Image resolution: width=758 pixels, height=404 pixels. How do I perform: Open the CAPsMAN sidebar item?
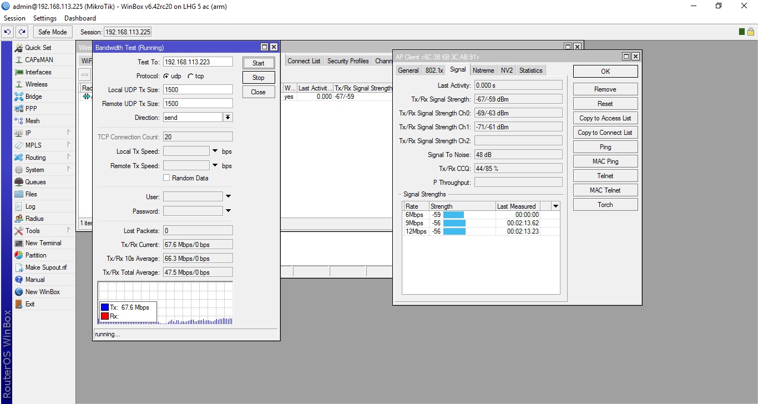tap(39, 60)
